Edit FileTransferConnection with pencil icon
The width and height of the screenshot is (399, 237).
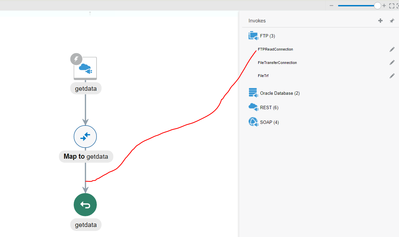click(392, 63)
